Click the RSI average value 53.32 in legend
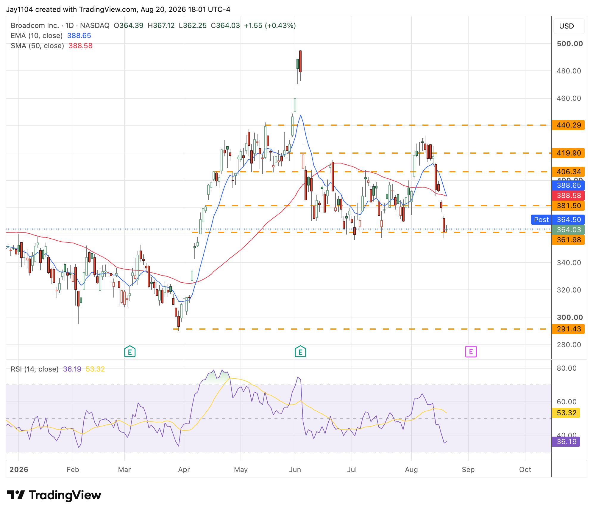The width and height of the screenshot is (593, 513). pos(95,369)
